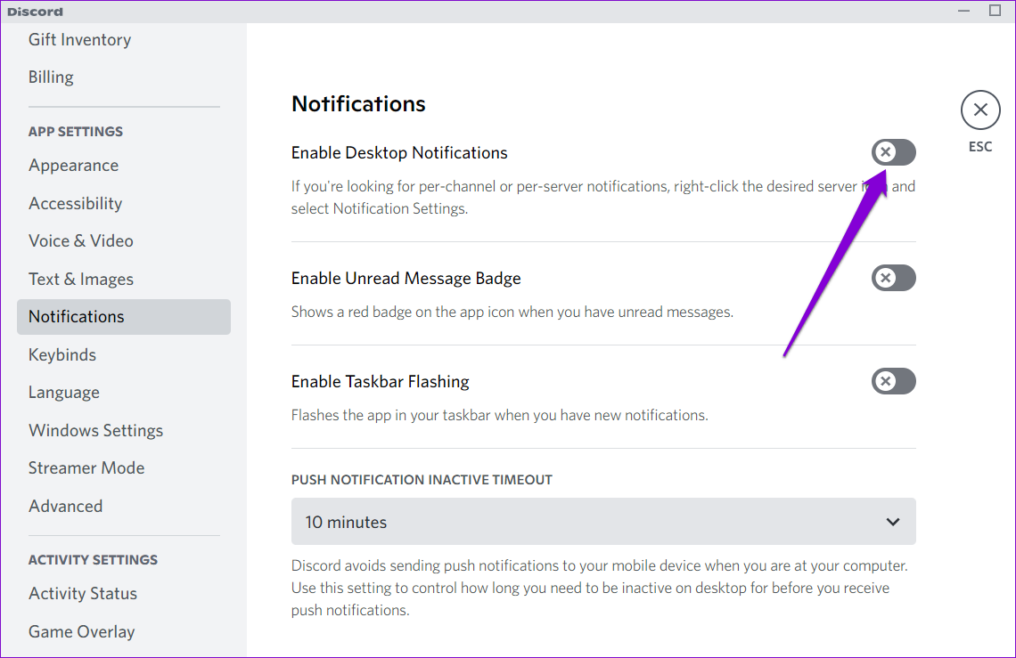
Task: Enable Taskbar Flashing toggle switch
Action: pyautogui.click(x=894, y=381)
